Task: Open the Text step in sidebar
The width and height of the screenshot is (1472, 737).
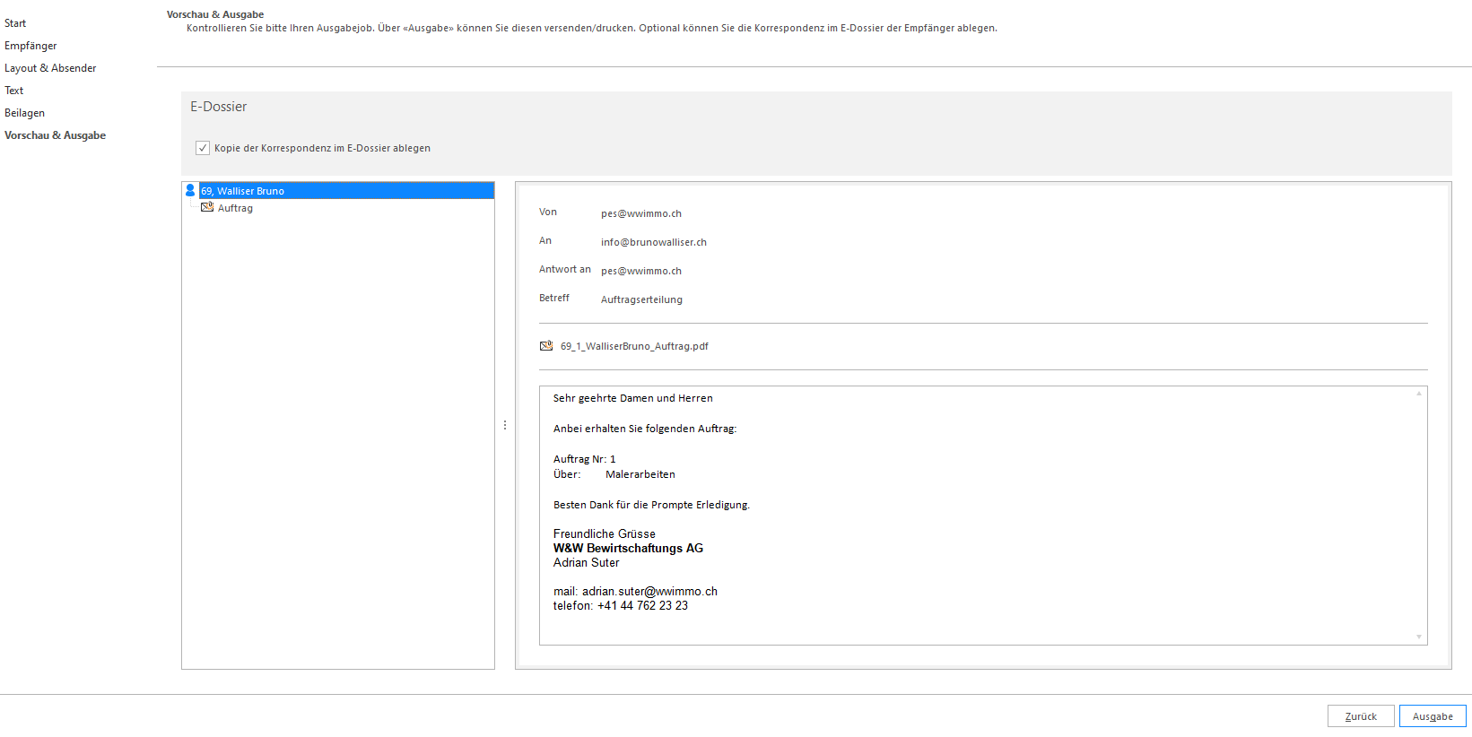Action: tap(14, 91)
